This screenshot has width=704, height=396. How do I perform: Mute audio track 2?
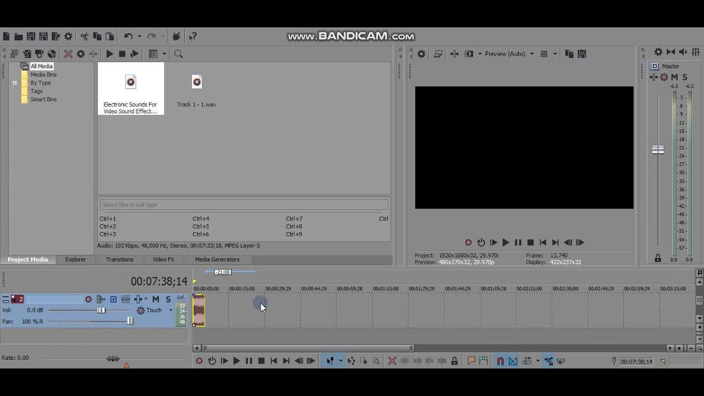coord(156,299)
